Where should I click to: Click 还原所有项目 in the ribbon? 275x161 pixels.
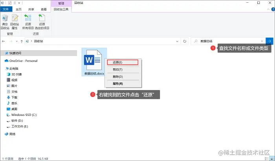[x=28, y=22]
